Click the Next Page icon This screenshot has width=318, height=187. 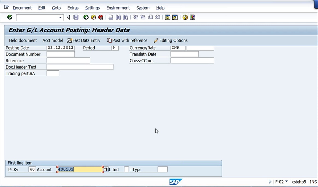coord(150,17)
